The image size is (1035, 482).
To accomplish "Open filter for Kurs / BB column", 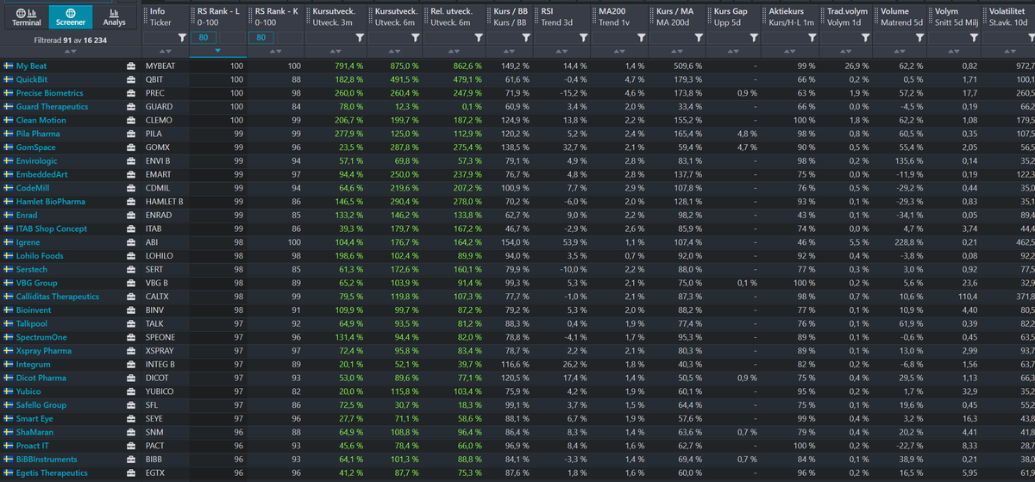I will 527,38.
